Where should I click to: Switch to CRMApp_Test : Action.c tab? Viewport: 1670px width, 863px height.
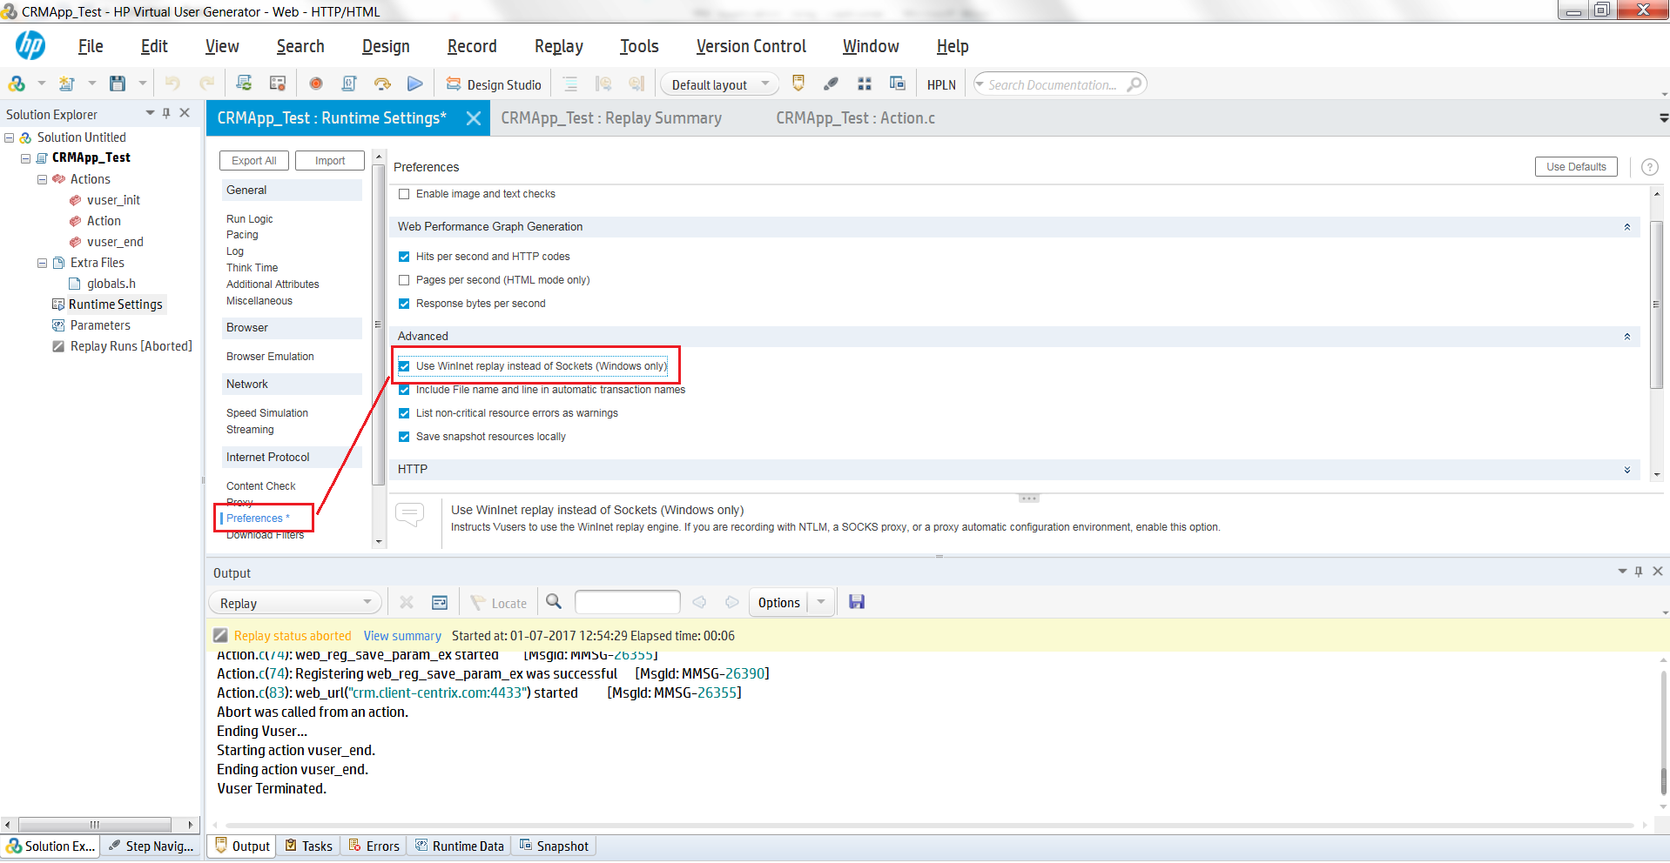pos(855,118)
